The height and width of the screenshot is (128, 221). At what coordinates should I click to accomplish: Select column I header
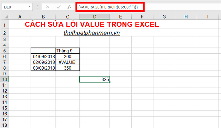(x=208, y=17)
